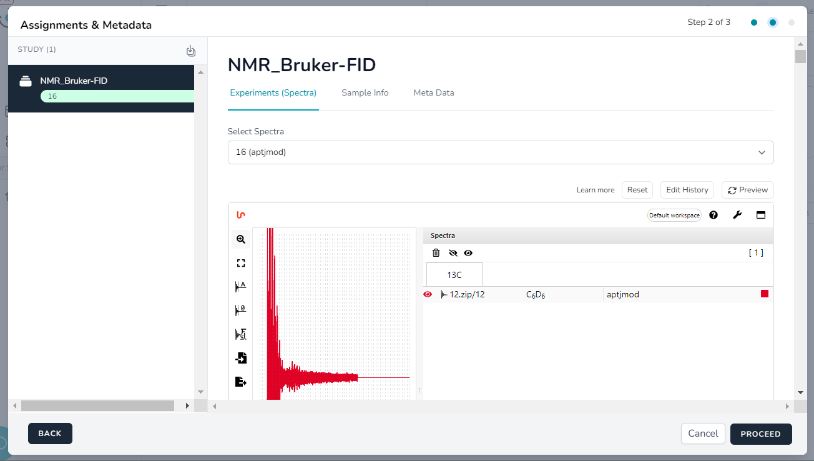Select the Zoom tool in spectrum toolbar

(x=241, y=239)
